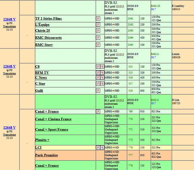This screenshot has height=170, width=194.
Task: Open Transalpine link beside the LCI group
Action: click(9, 135)
